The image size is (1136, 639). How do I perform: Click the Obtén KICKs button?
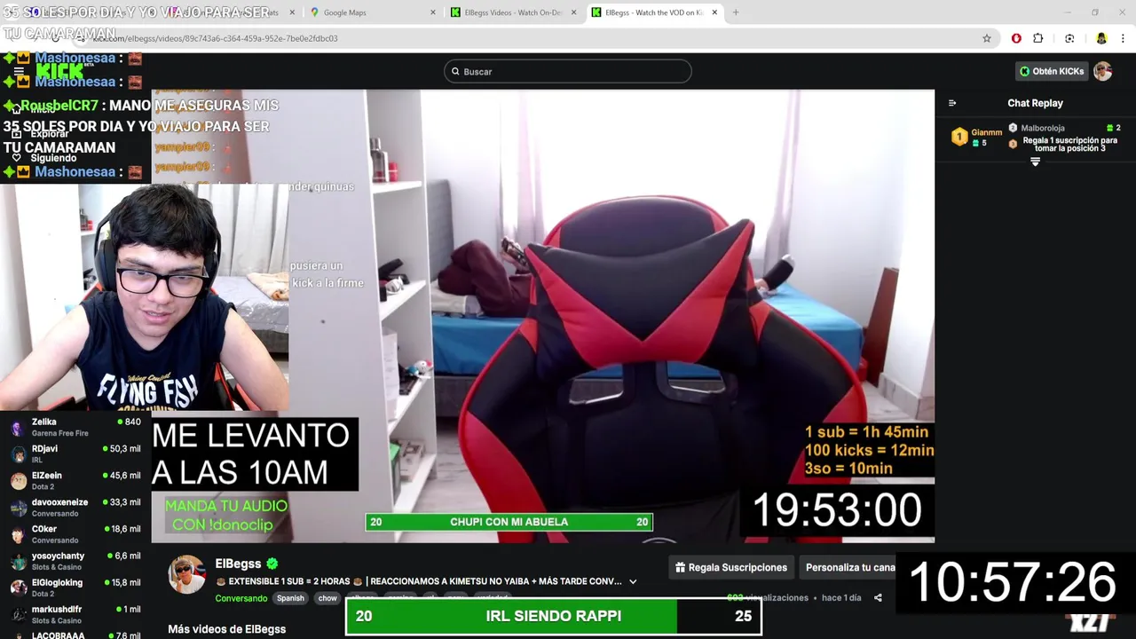click(x=1051, y=71)
